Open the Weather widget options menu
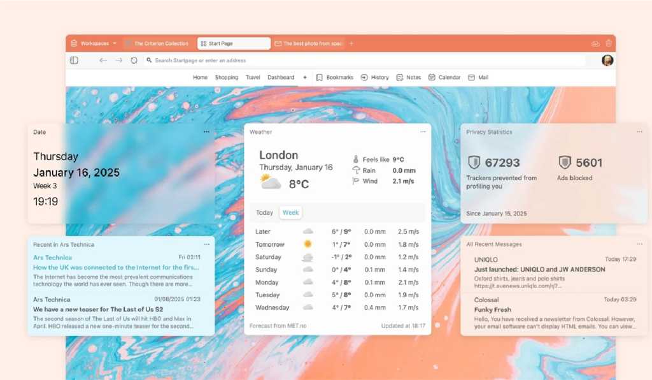This screenshot has height=380, width=652. point(423,132)
